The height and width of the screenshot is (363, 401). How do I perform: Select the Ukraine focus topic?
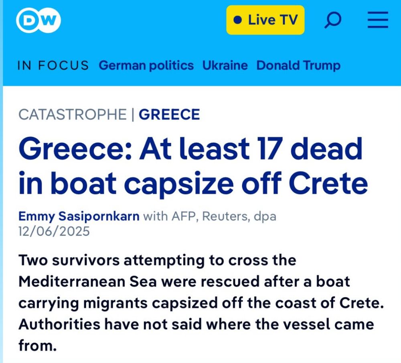point(225,65)
